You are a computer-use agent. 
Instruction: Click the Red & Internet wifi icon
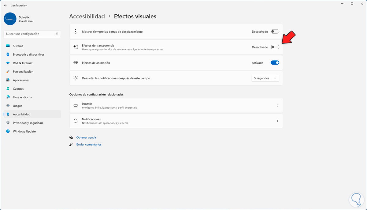pos(8,63)
